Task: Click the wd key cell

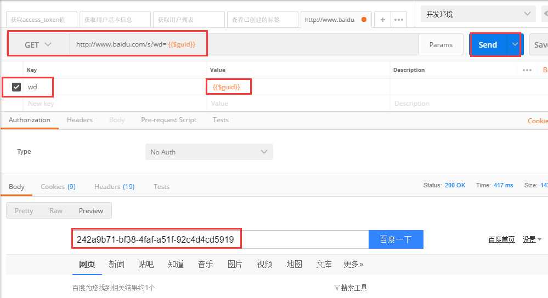Action: (x=115, y=87)
